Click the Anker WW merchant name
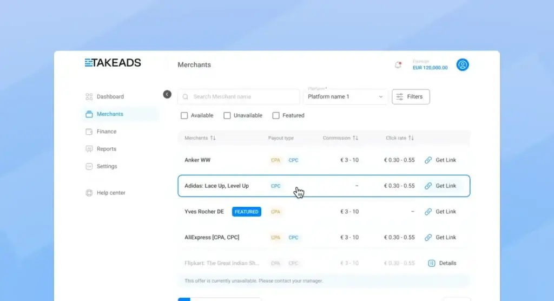The height and width of the screenshot is (301, 554). point(197,160)
